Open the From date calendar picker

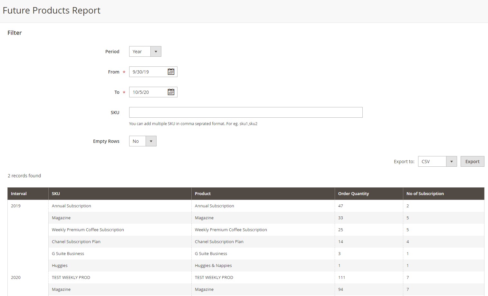coord(171,72)
